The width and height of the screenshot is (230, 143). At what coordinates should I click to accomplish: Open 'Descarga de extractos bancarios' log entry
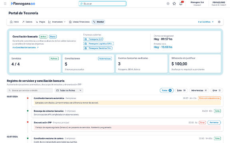(x=127, y=113)
